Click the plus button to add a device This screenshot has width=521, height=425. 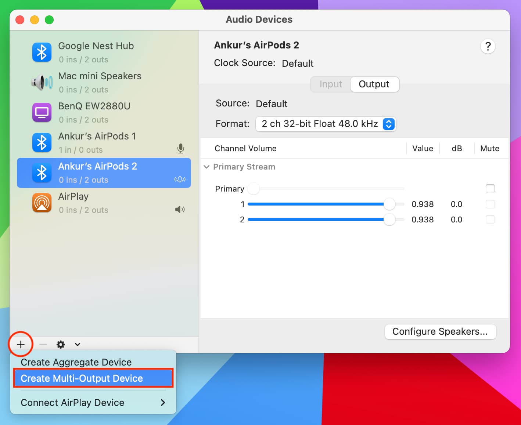21,344
